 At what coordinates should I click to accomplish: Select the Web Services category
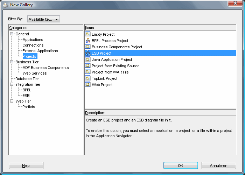pos(35,73)
